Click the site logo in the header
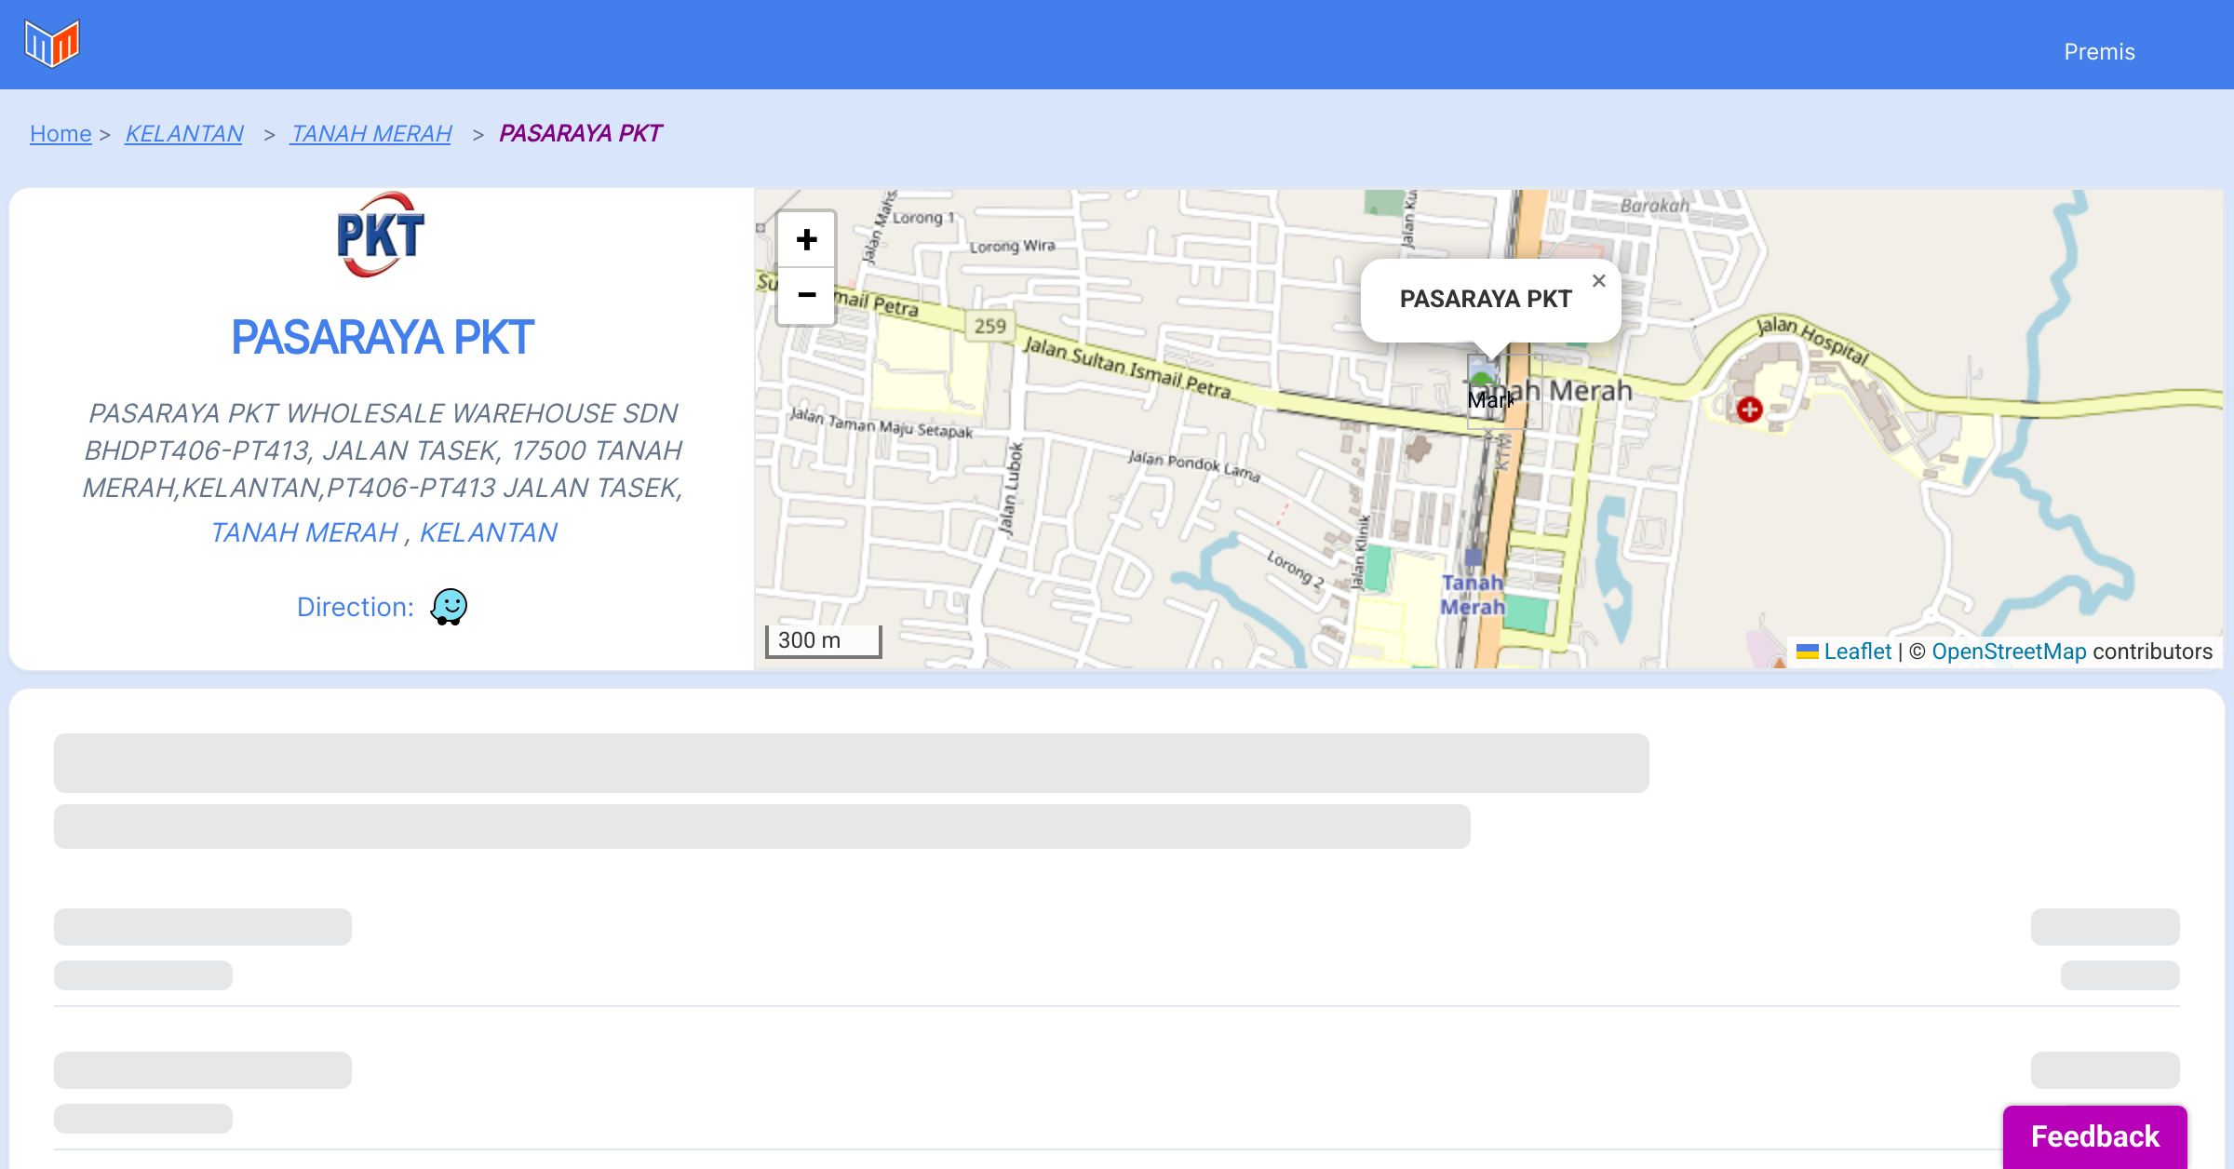This screenshot has height=1169, width=2234. click(x=52, y=44)
